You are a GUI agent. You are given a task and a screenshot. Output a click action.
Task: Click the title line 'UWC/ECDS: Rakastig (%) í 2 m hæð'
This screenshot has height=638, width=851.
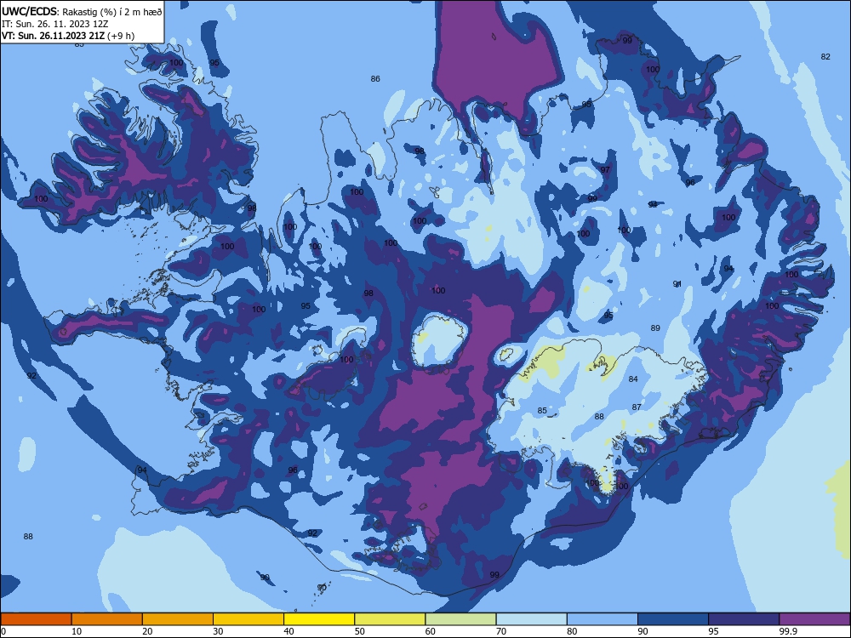click(82, 11)
